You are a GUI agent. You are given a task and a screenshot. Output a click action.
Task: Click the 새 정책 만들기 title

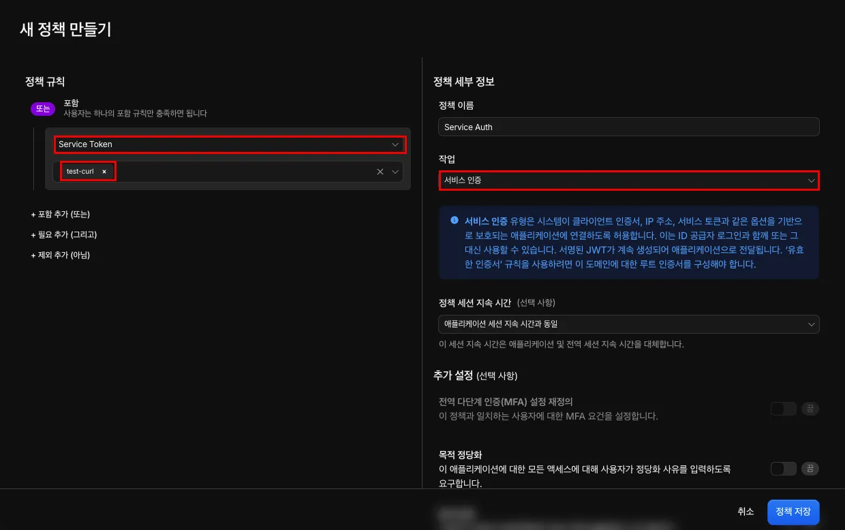pyautogui.click(x=65, y=29)
